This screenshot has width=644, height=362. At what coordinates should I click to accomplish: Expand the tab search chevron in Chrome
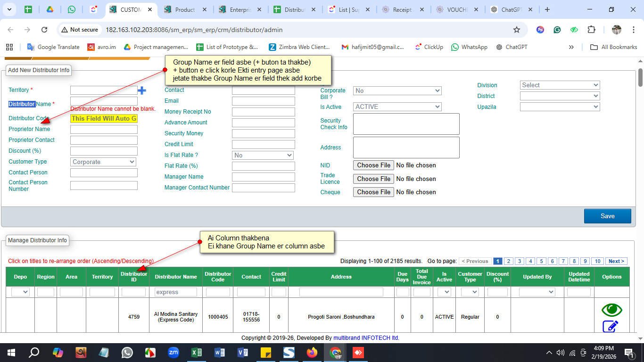[x=9, y=9]
